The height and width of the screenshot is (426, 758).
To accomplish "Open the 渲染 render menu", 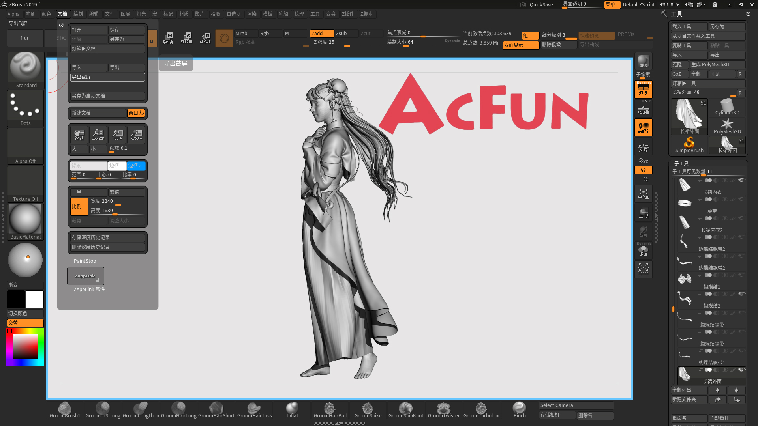I will 252,14.
